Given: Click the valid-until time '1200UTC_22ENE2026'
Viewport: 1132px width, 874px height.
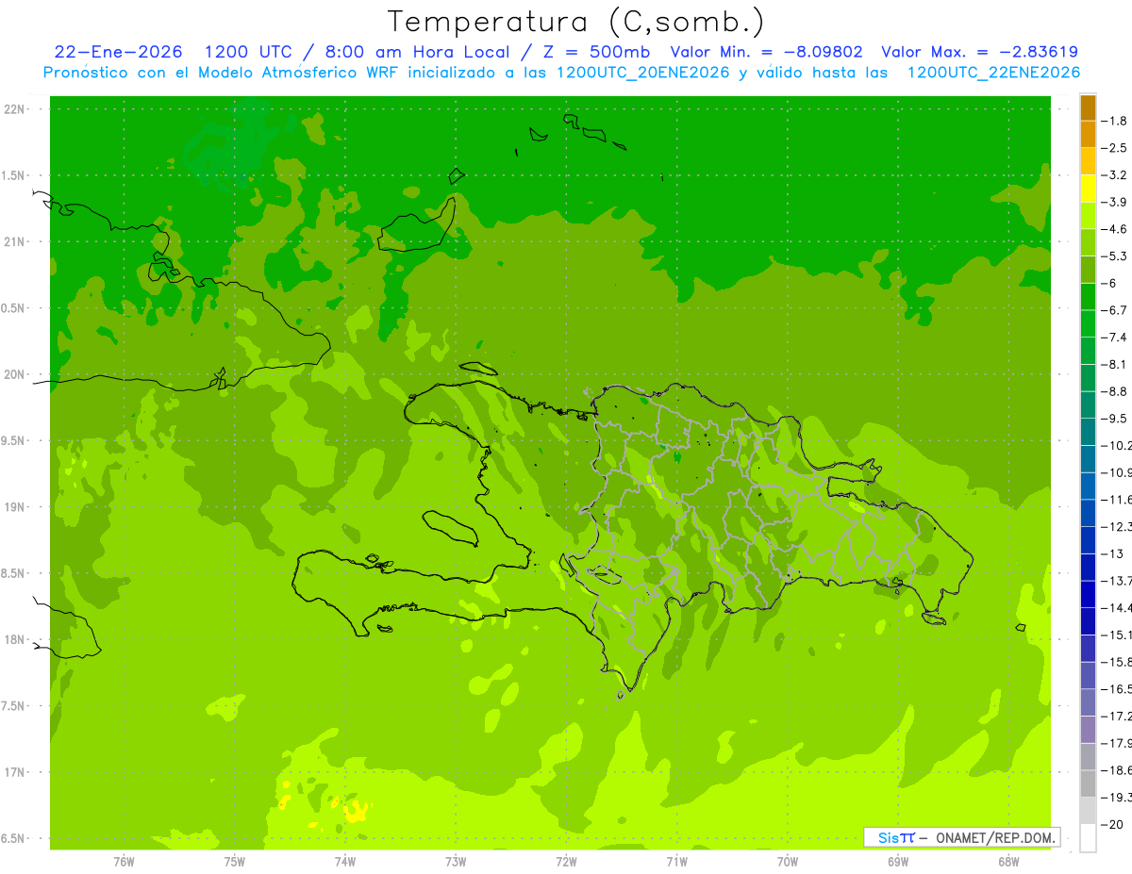Looking at the screenshot, I should (x=992, y=73).
